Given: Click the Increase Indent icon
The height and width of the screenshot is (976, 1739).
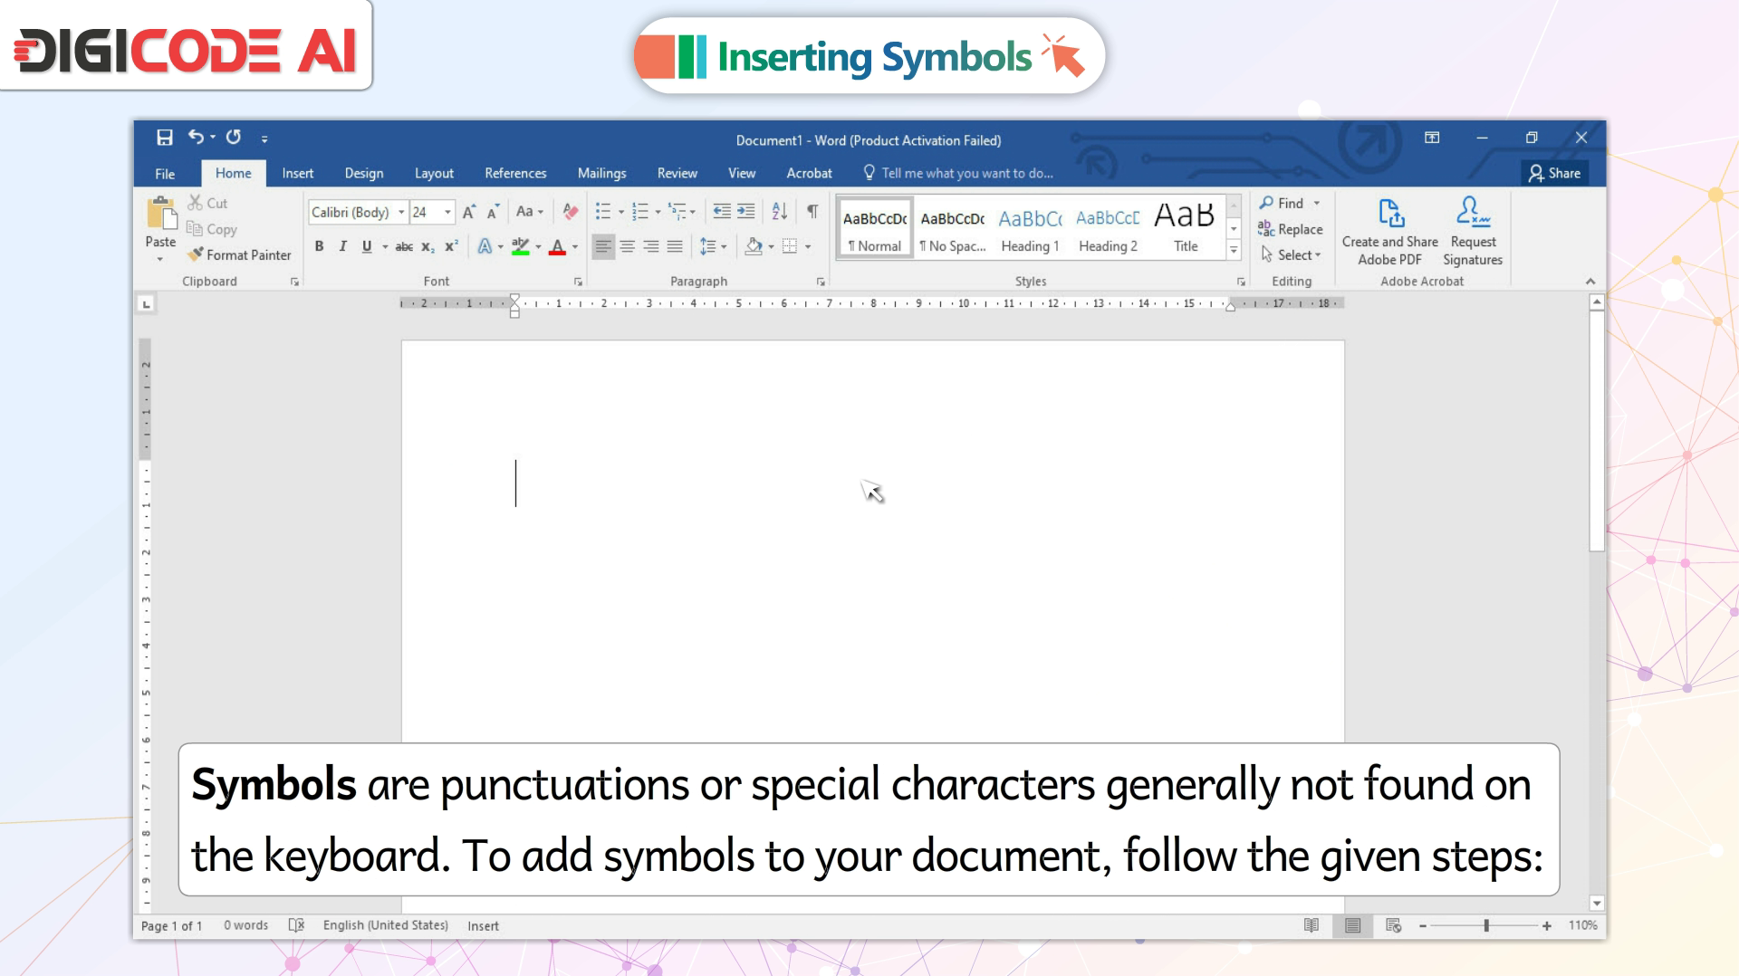Looking at the screenshot, I should tap(745, 212).
